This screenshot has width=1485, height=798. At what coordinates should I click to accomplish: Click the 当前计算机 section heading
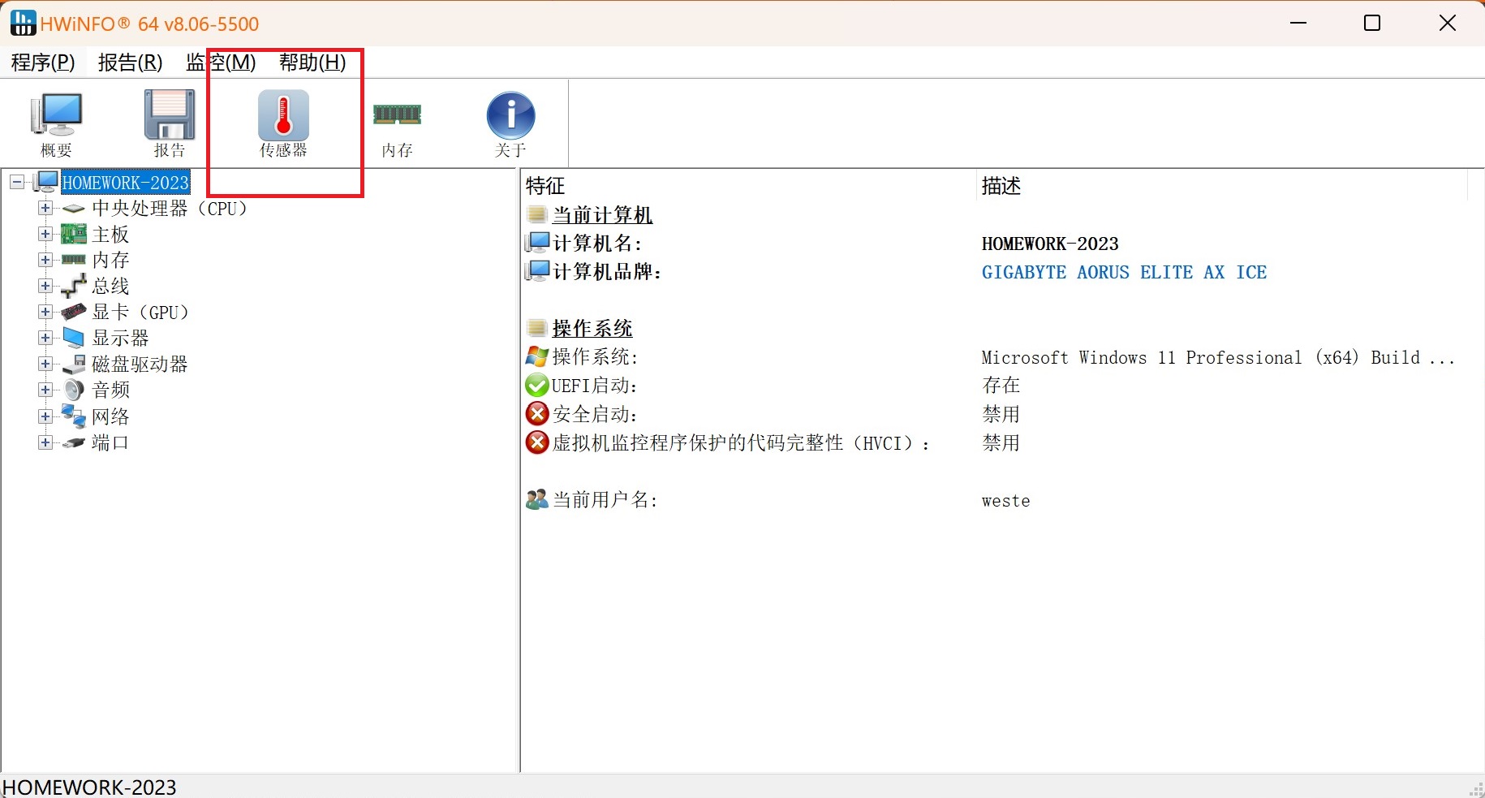coord(602,215)
